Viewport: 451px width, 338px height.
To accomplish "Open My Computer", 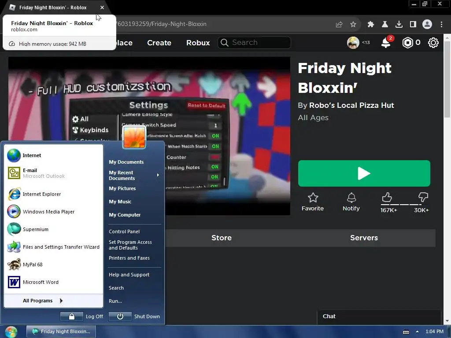I will 125,215.
